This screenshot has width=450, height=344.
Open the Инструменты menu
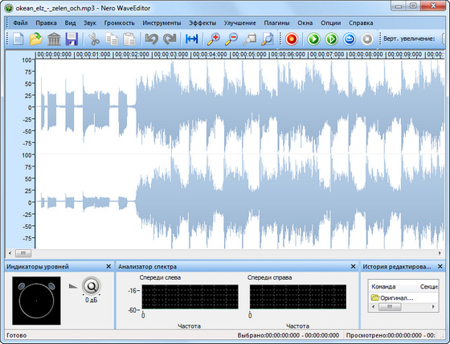point(162,23)
